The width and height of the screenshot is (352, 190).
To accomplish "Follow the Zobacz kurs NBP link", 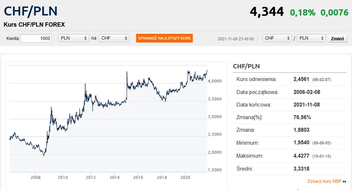I will click(x=324, y=181).
